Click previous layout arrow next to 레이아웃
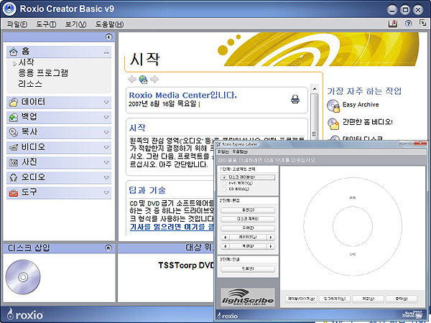Viewport: 431px width, 323px height. [x=225, y=238]
